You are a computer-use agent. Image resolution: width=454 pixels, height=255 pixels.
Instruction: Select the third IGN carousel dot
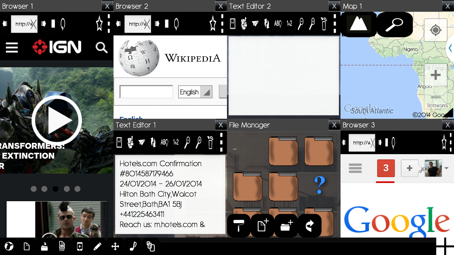(56, 189)
